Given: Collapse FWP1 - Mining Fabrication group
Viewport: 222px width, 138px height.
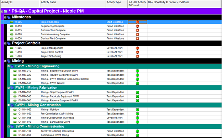Looking at the screenshot, I should (9, 88).
